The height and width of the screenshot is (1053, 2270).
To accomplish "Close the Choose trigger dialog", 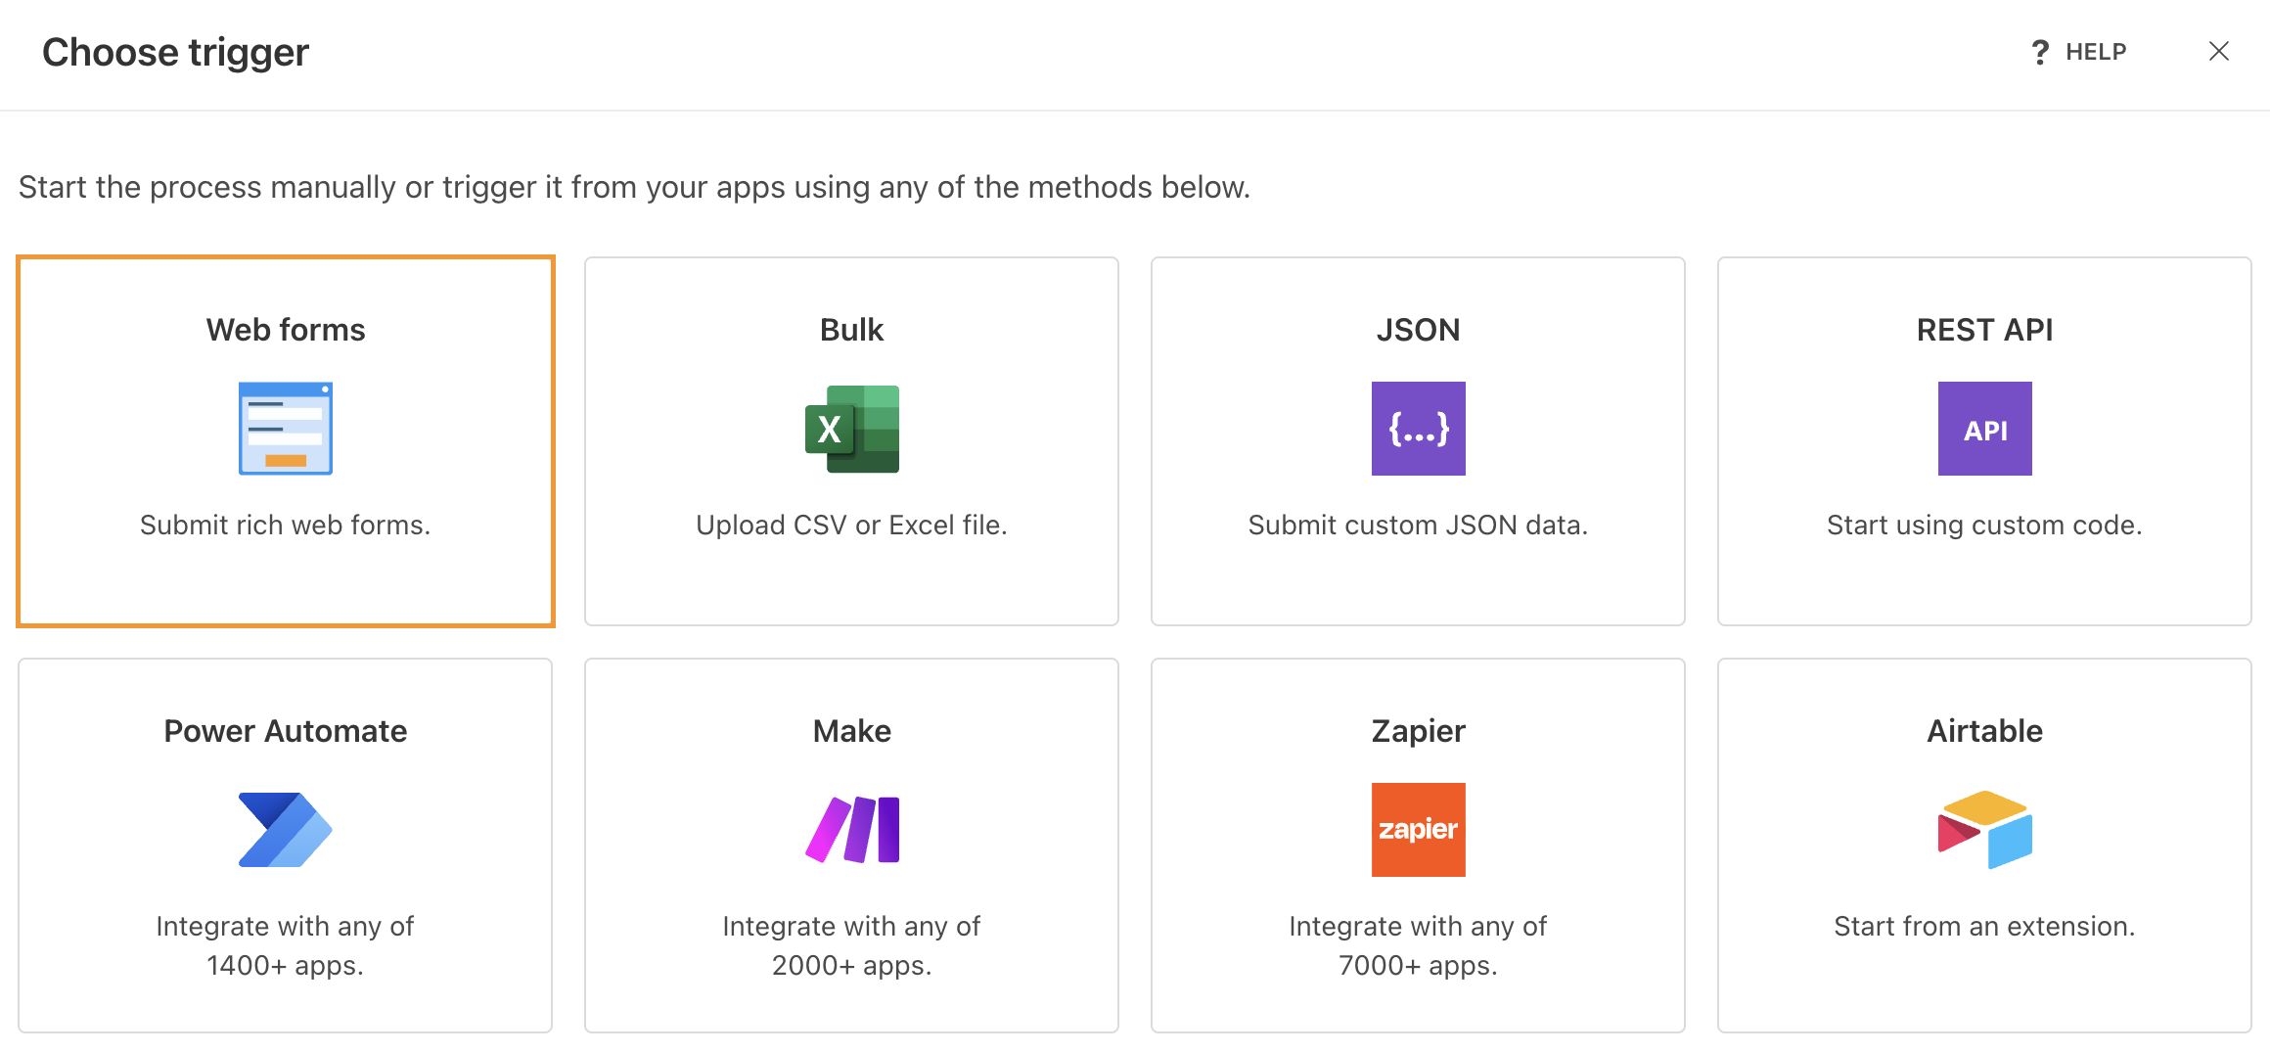I will 2218,51.
